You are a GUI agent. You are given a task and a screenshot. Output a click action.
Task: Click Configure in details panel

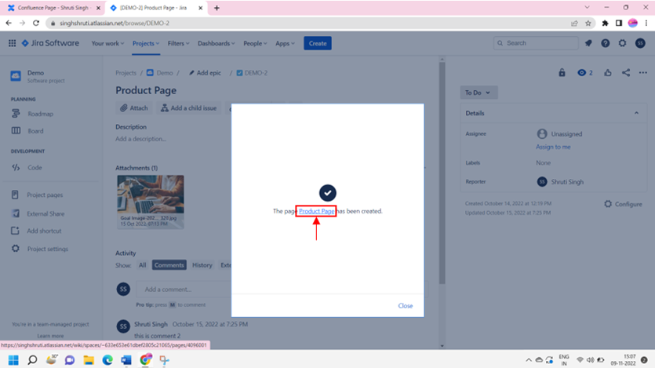624,204
